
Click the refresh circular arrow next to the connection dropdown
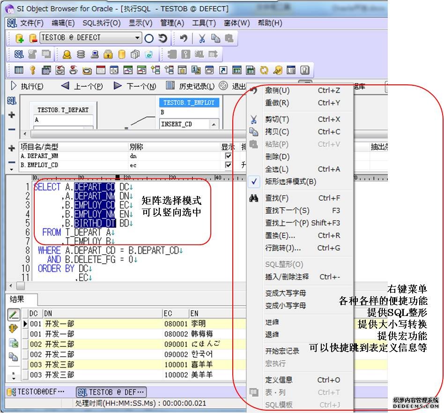(163, 38)
